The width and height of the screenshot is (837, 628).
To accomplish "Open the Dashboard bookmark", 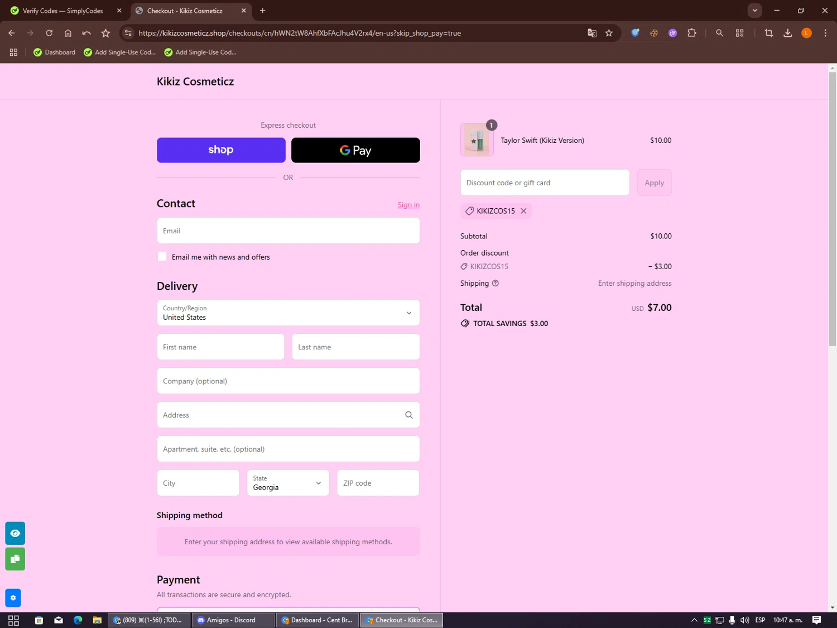I will (54, 52).
